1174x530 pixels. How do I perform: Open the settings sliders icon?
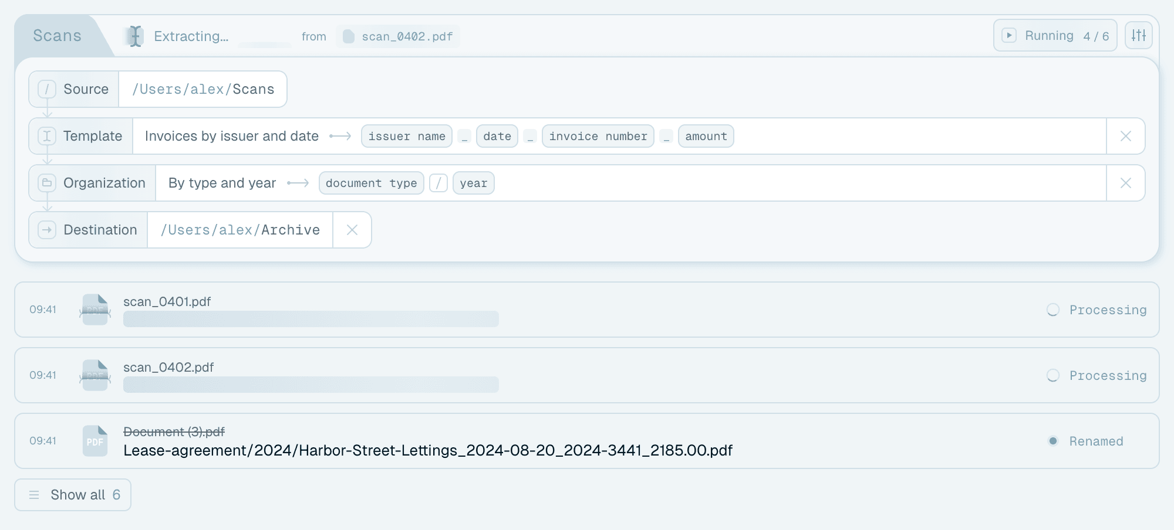[x=1139, y=36]
